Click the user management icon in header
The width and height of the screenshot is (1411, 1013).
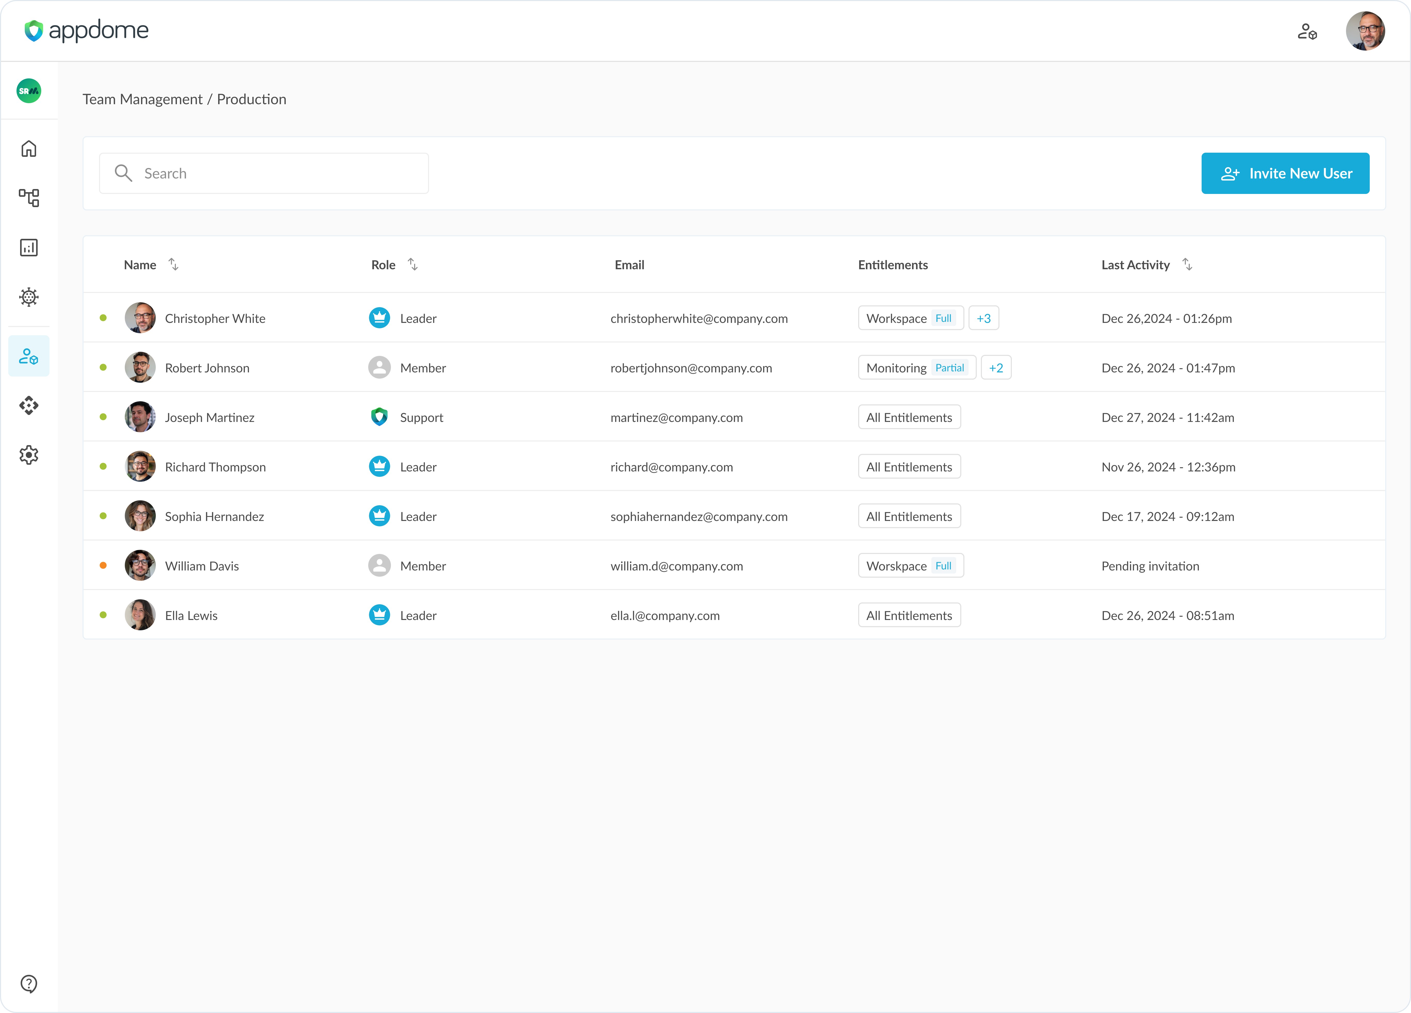(x=1307, y=31)
